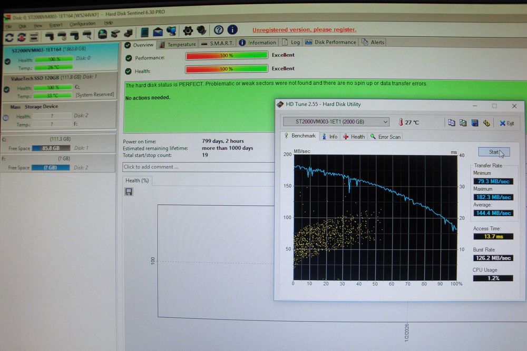Click the Exit button in HD Tune
The width and height of the screenshot is (527, 351).
506,124
